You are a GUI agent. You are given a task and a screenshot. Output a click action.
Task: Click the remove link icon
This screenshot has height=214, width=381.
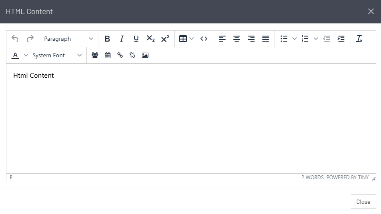[132, 55]
